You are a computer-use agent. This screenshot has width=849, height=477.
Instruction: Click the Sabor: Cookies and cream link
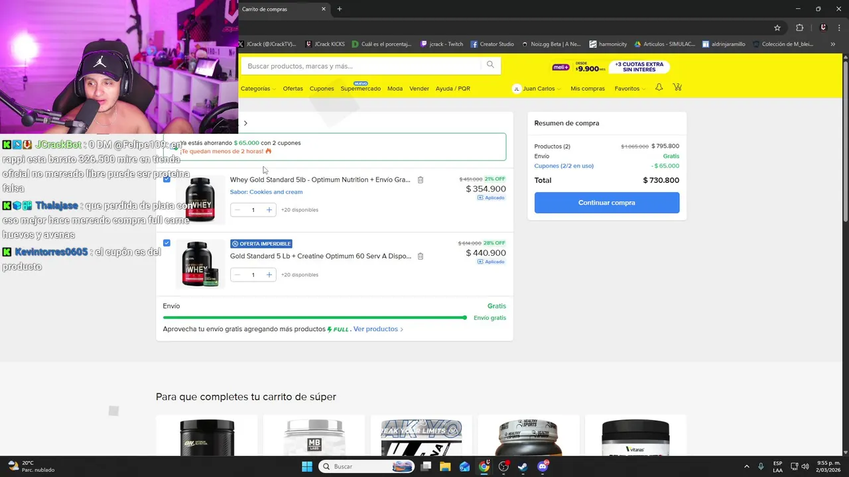tap(266, 192)
